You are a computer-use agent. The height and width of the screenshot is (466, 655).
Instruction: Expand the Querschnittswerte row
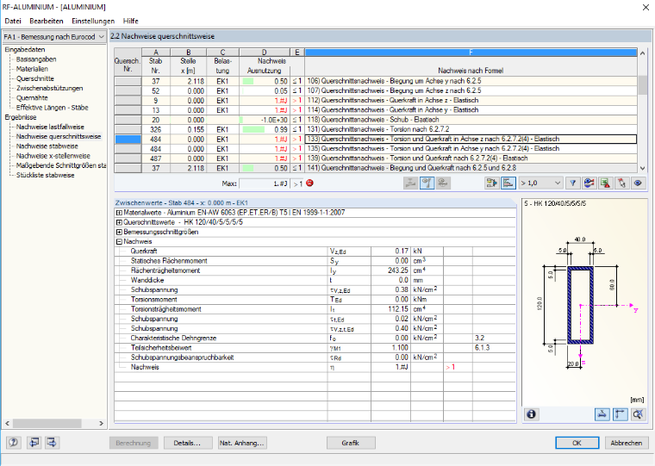pyautogui.click(x=119, y=222)
